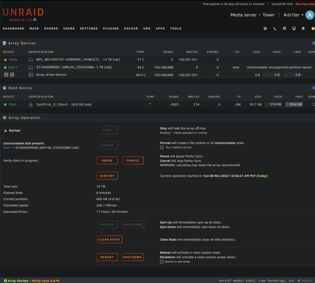Screen dimensions: 315x283
Task: Click Flash used 379 MB usage bar
Action: (x=274, y=104)
